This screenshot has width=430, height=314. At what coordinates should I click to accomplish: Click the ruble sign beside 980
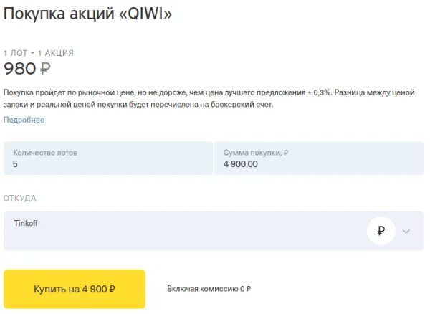pyautogui.click(x=45, y=69)
